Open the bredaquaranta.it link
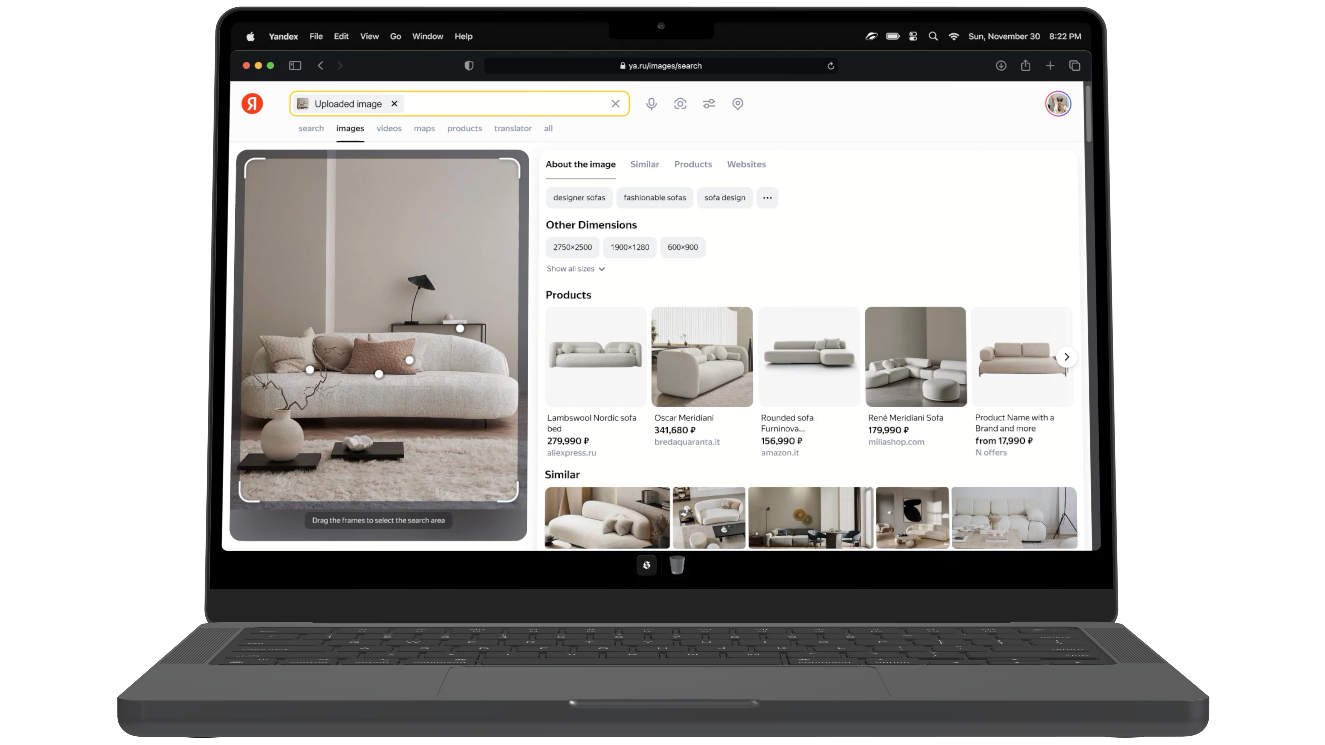 (x=687, y=442)
